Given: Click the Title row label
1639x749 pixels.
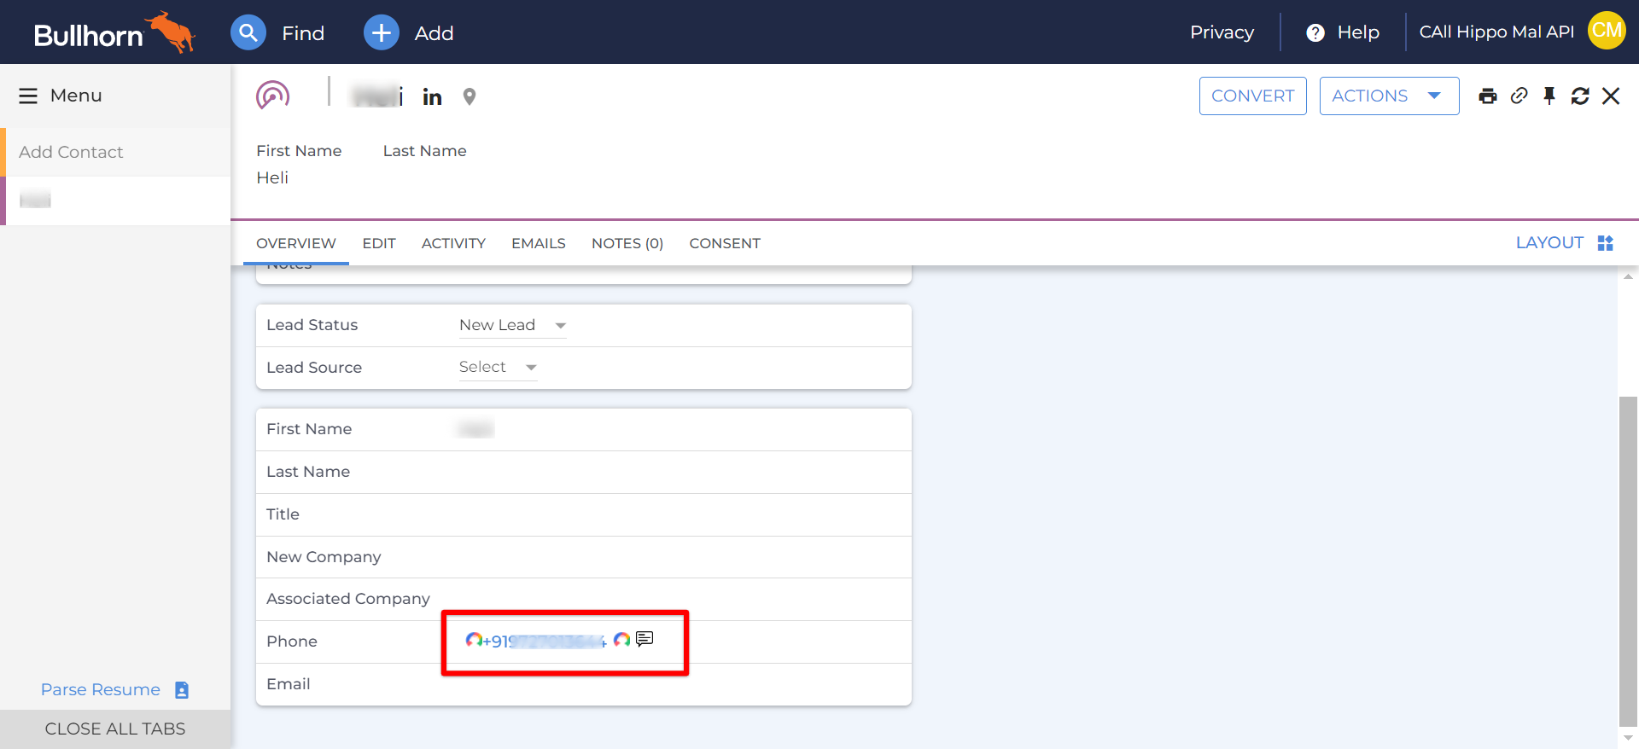Looking at the screenshot, I should coord(283,514).
